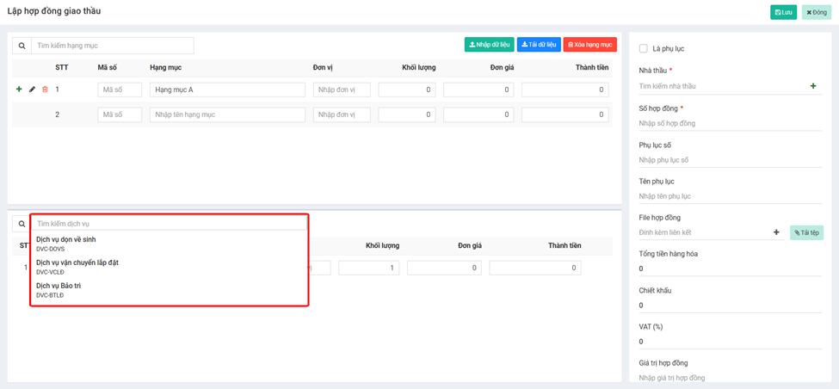Click the blue Tải dữ liệu button
839x389 pixels.
539,45
